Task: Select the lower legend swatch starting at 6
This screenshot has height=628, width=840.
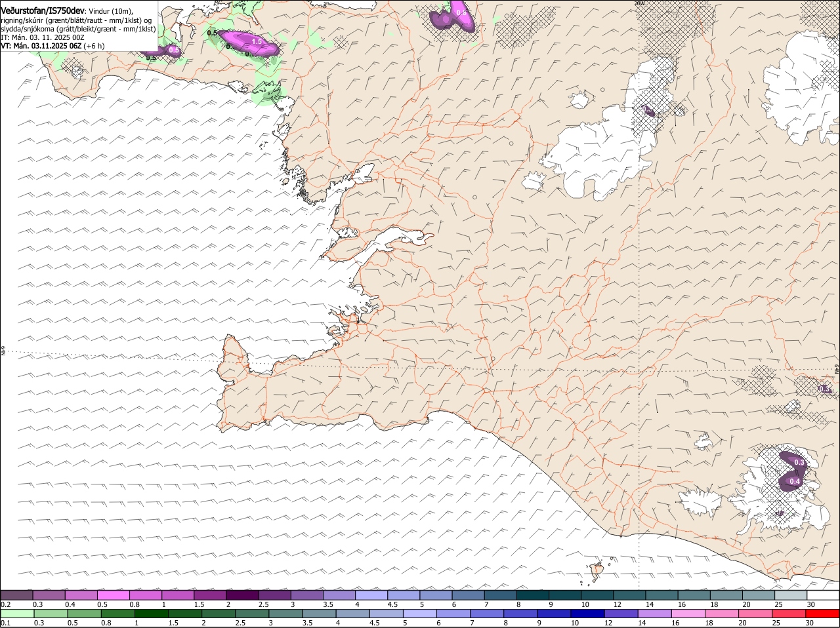Action: [x=452, y=614]
